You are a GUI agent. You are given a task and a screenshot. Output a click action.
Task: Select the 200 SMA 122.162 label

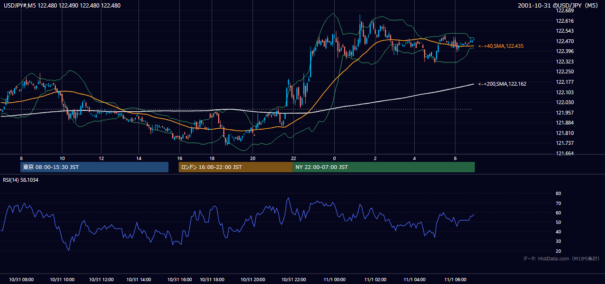(502, 84)
